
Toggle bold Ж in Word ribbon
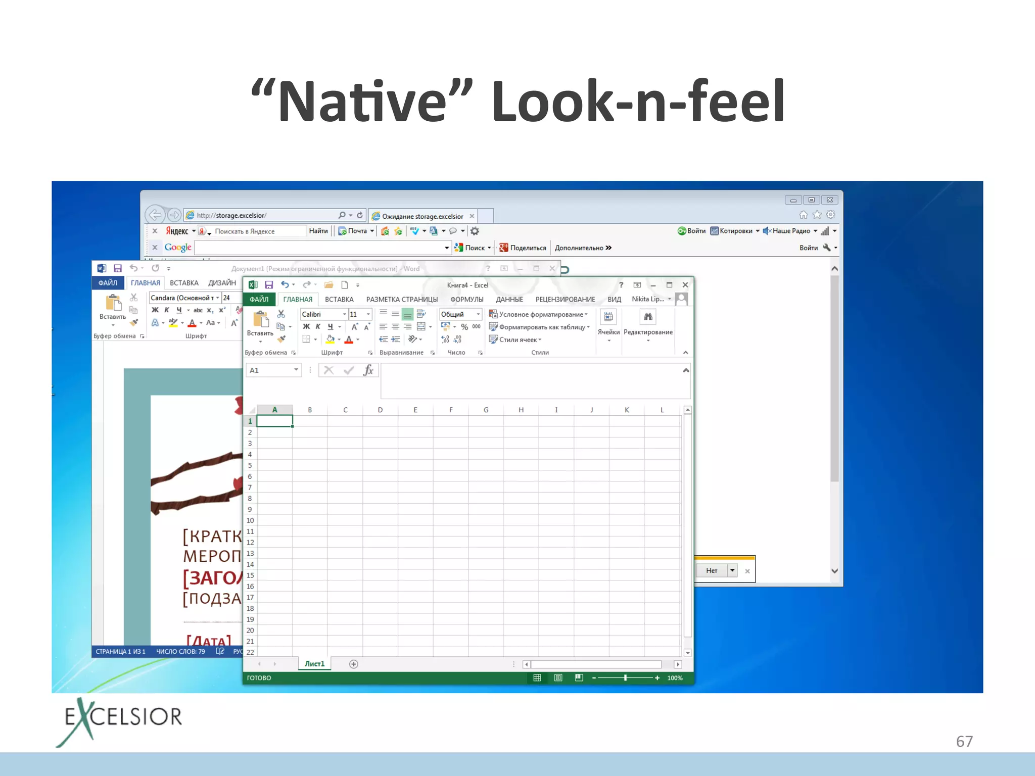pyautogui.click(x=155, y=310)
